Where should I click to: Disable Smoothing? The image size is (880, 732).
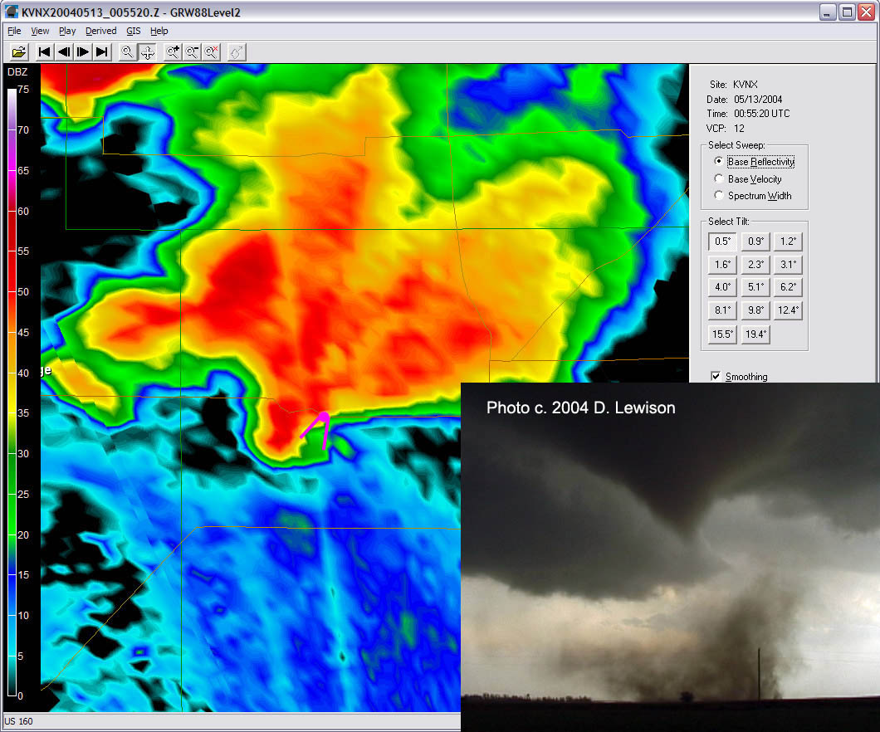[x=716, y=376]
